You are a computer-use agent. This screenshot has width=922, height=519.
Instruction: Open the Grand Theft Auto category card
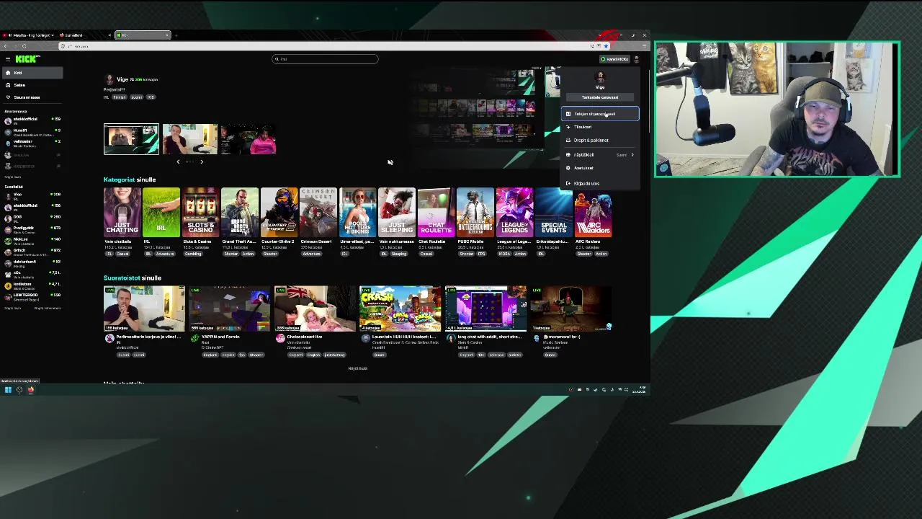240,212
